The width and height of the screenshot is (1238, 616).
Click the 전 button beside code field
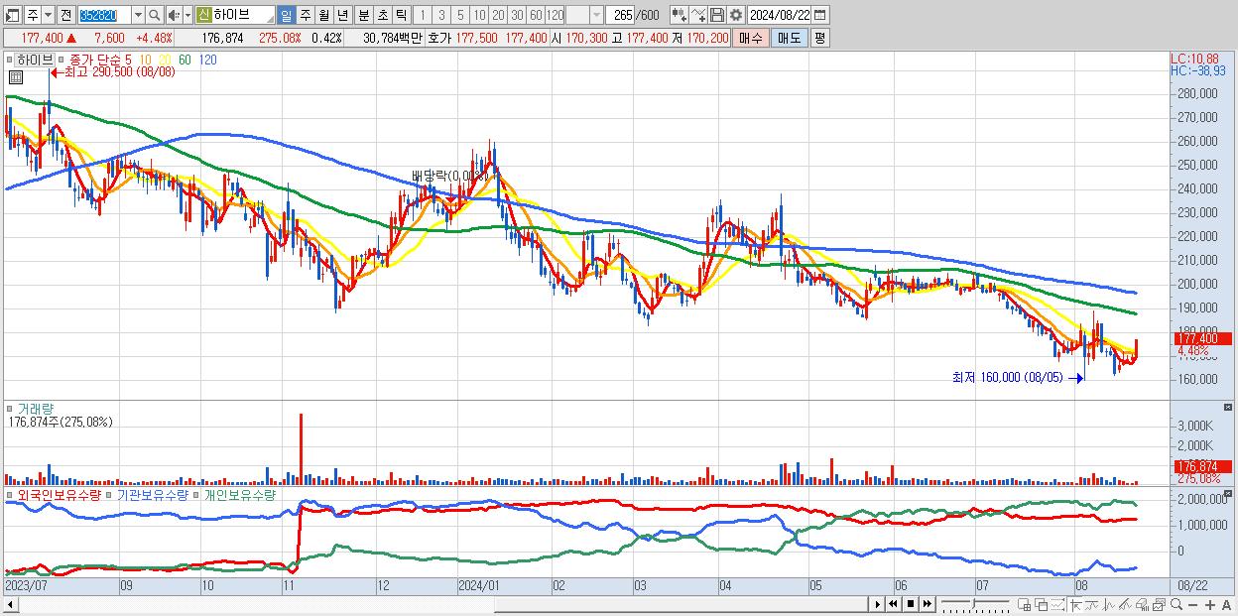pos(65,15)
